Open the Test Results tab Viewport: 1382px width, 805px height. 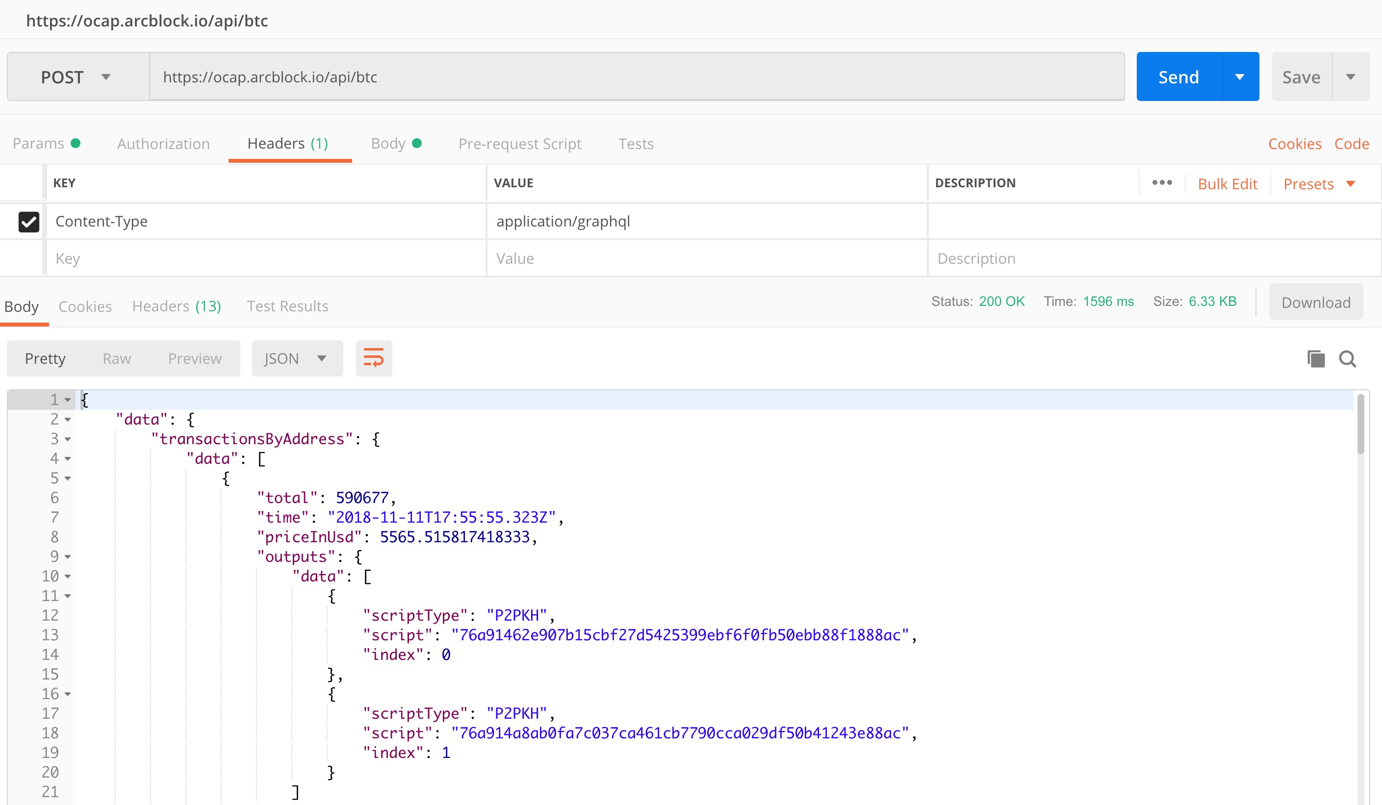(x=287, y=306)
